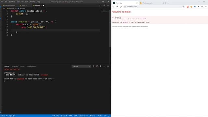Image resolution: width=208 pixels, height=117 pixels.
Task: Open the browser Extensions puzzle icon
Action: click(x=199, y=7)
